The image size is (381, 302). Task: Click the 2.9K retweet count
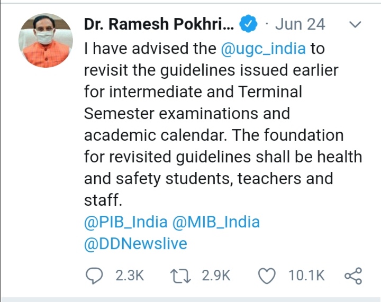pos(216,276)
